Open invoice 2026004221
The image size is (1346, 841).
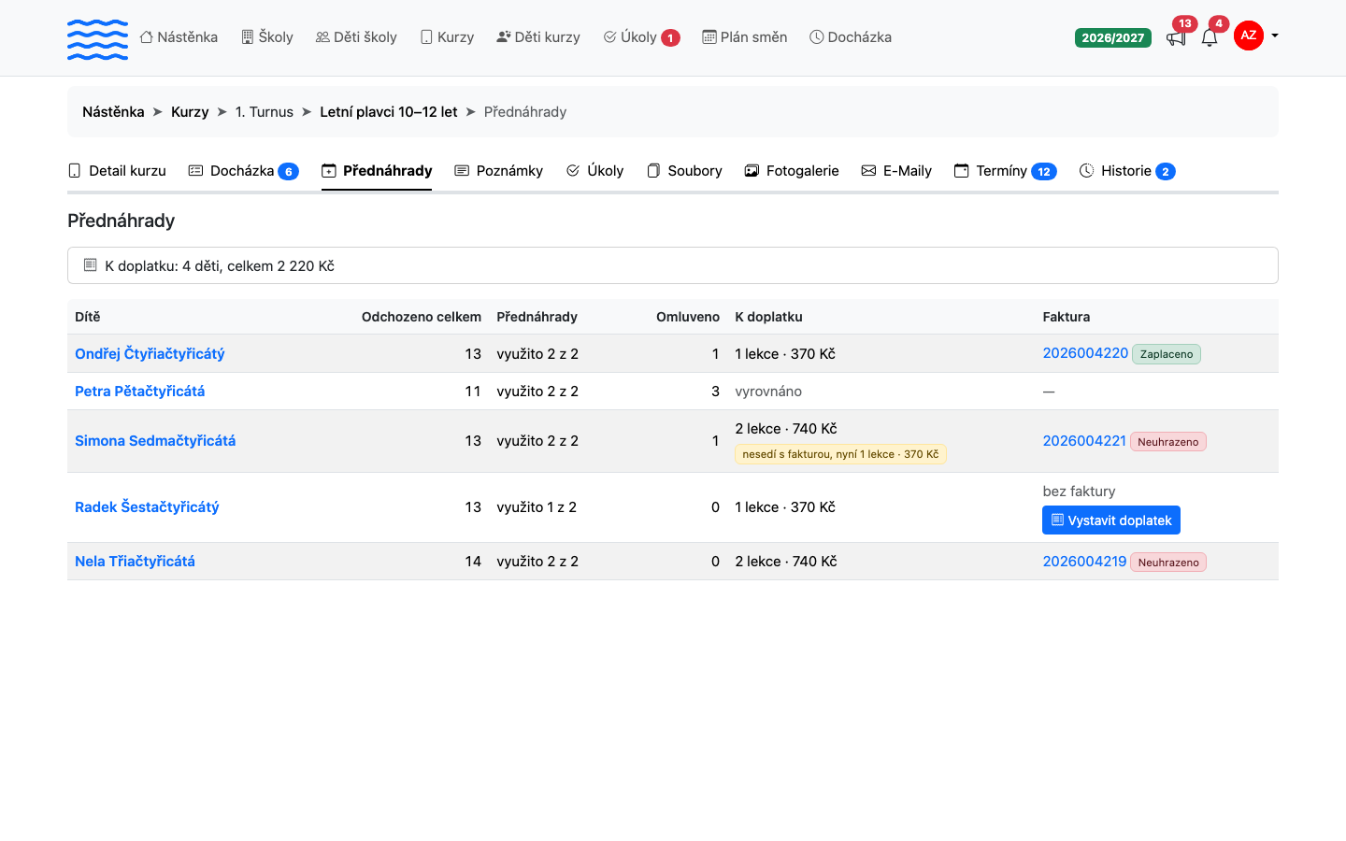[1084, 441]
